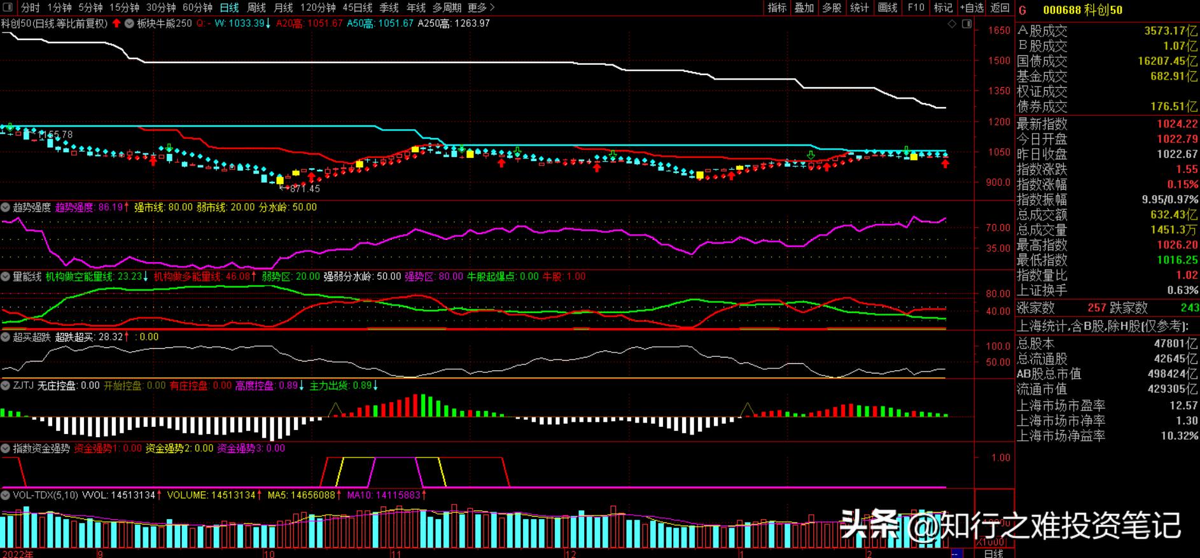This screenshot has width=1200, height=558.
Task: Select the 45日线 period tab
Action: click(357, 8)
